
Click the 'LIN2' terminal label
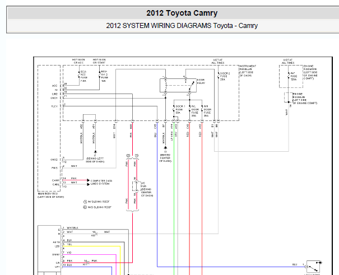pos(55,94)
